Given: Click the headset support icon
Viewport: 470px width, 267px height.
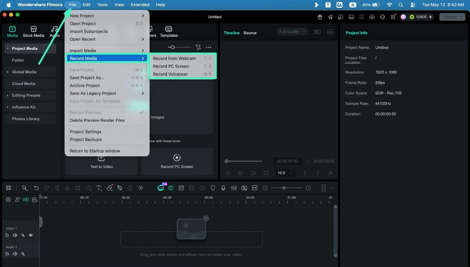Looking at the screenshot, I should click(383, 17).
